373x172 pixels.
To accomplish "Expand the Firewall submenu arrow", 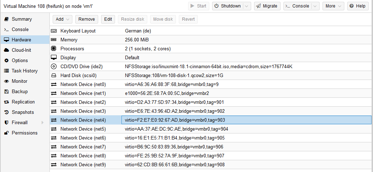I will coord(43,122).
